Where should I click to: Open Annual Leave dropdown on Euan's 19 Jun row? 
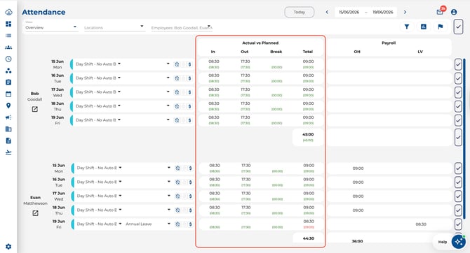tap(147, 224)
